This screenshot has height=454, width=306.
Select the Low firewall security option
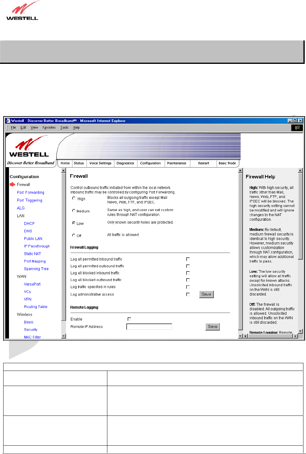[74, 223]
